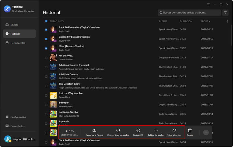Open the Convertidor de audio tool
Viewport: 233px width, 147px height.
[118, 132]
